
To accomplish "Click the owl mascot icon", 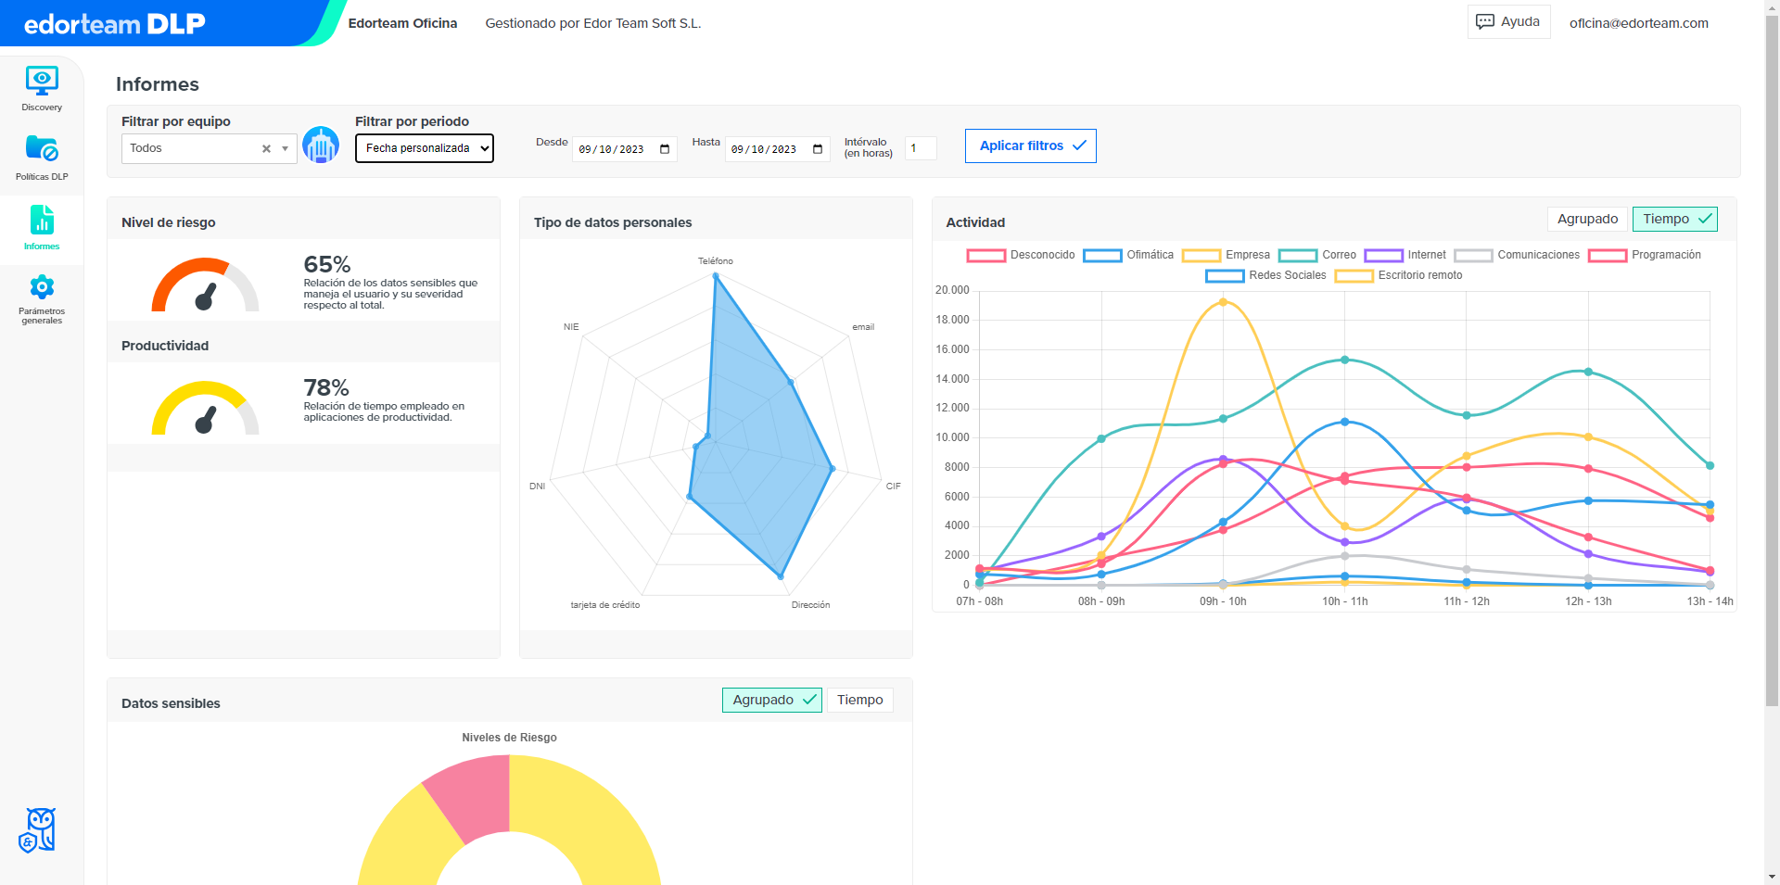I will (x=37, y=830).
